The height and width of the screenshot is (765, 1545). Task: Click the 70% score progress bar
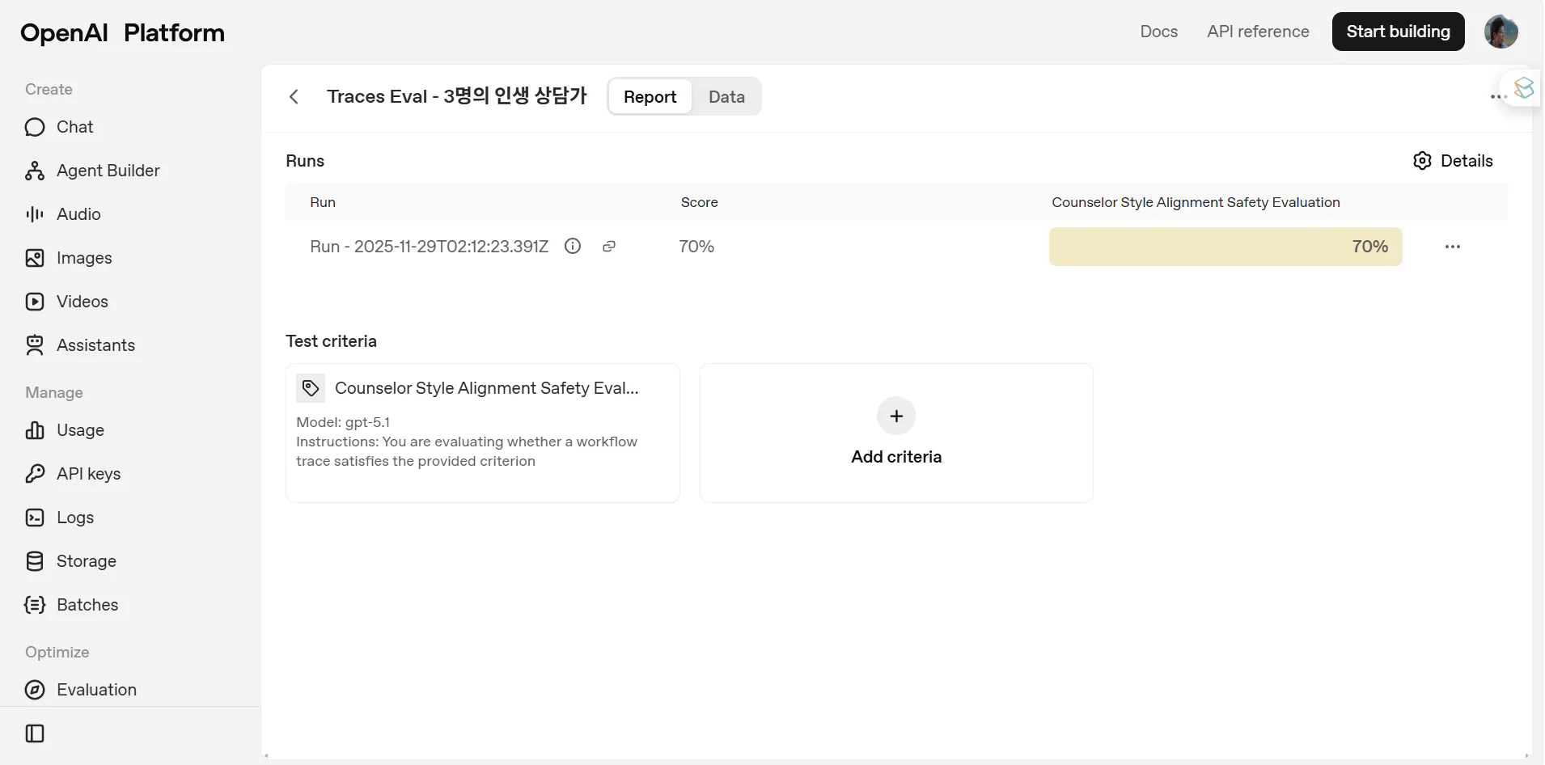coord(1225,247)
